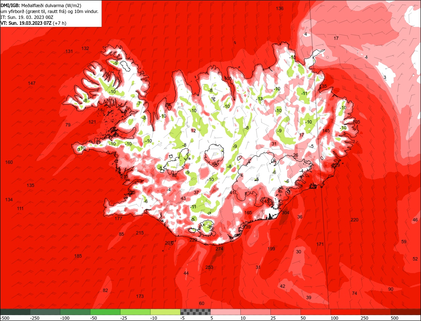
Task: Click the bright green swatch between -50 and -25
Action: pyautogui.click(x=105, y=312)
